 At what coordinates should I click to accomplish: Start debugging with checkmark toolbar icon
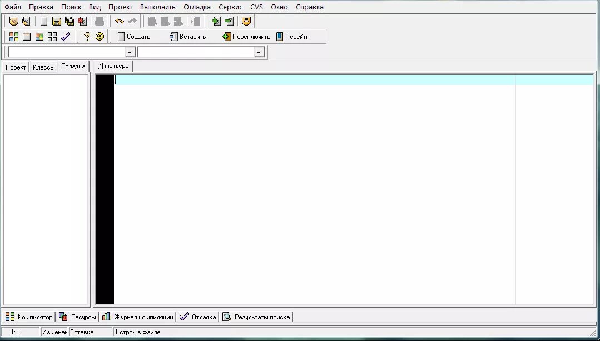coord(65,37)
